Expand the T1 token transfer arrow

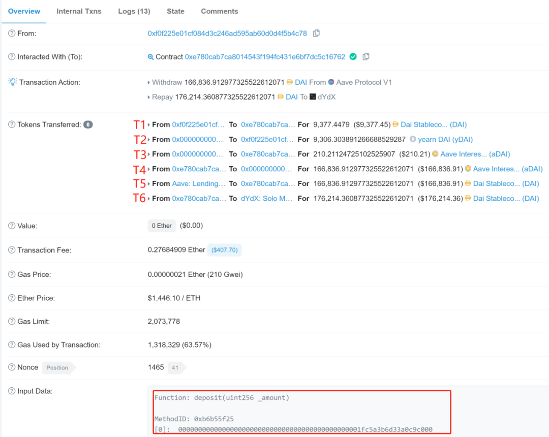pos(149,124)
